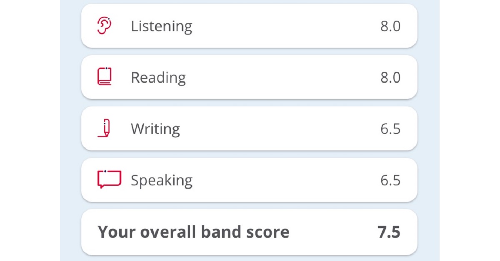Select the Reading label text
This screenshot has width=500, height=261.
[158, 78]
